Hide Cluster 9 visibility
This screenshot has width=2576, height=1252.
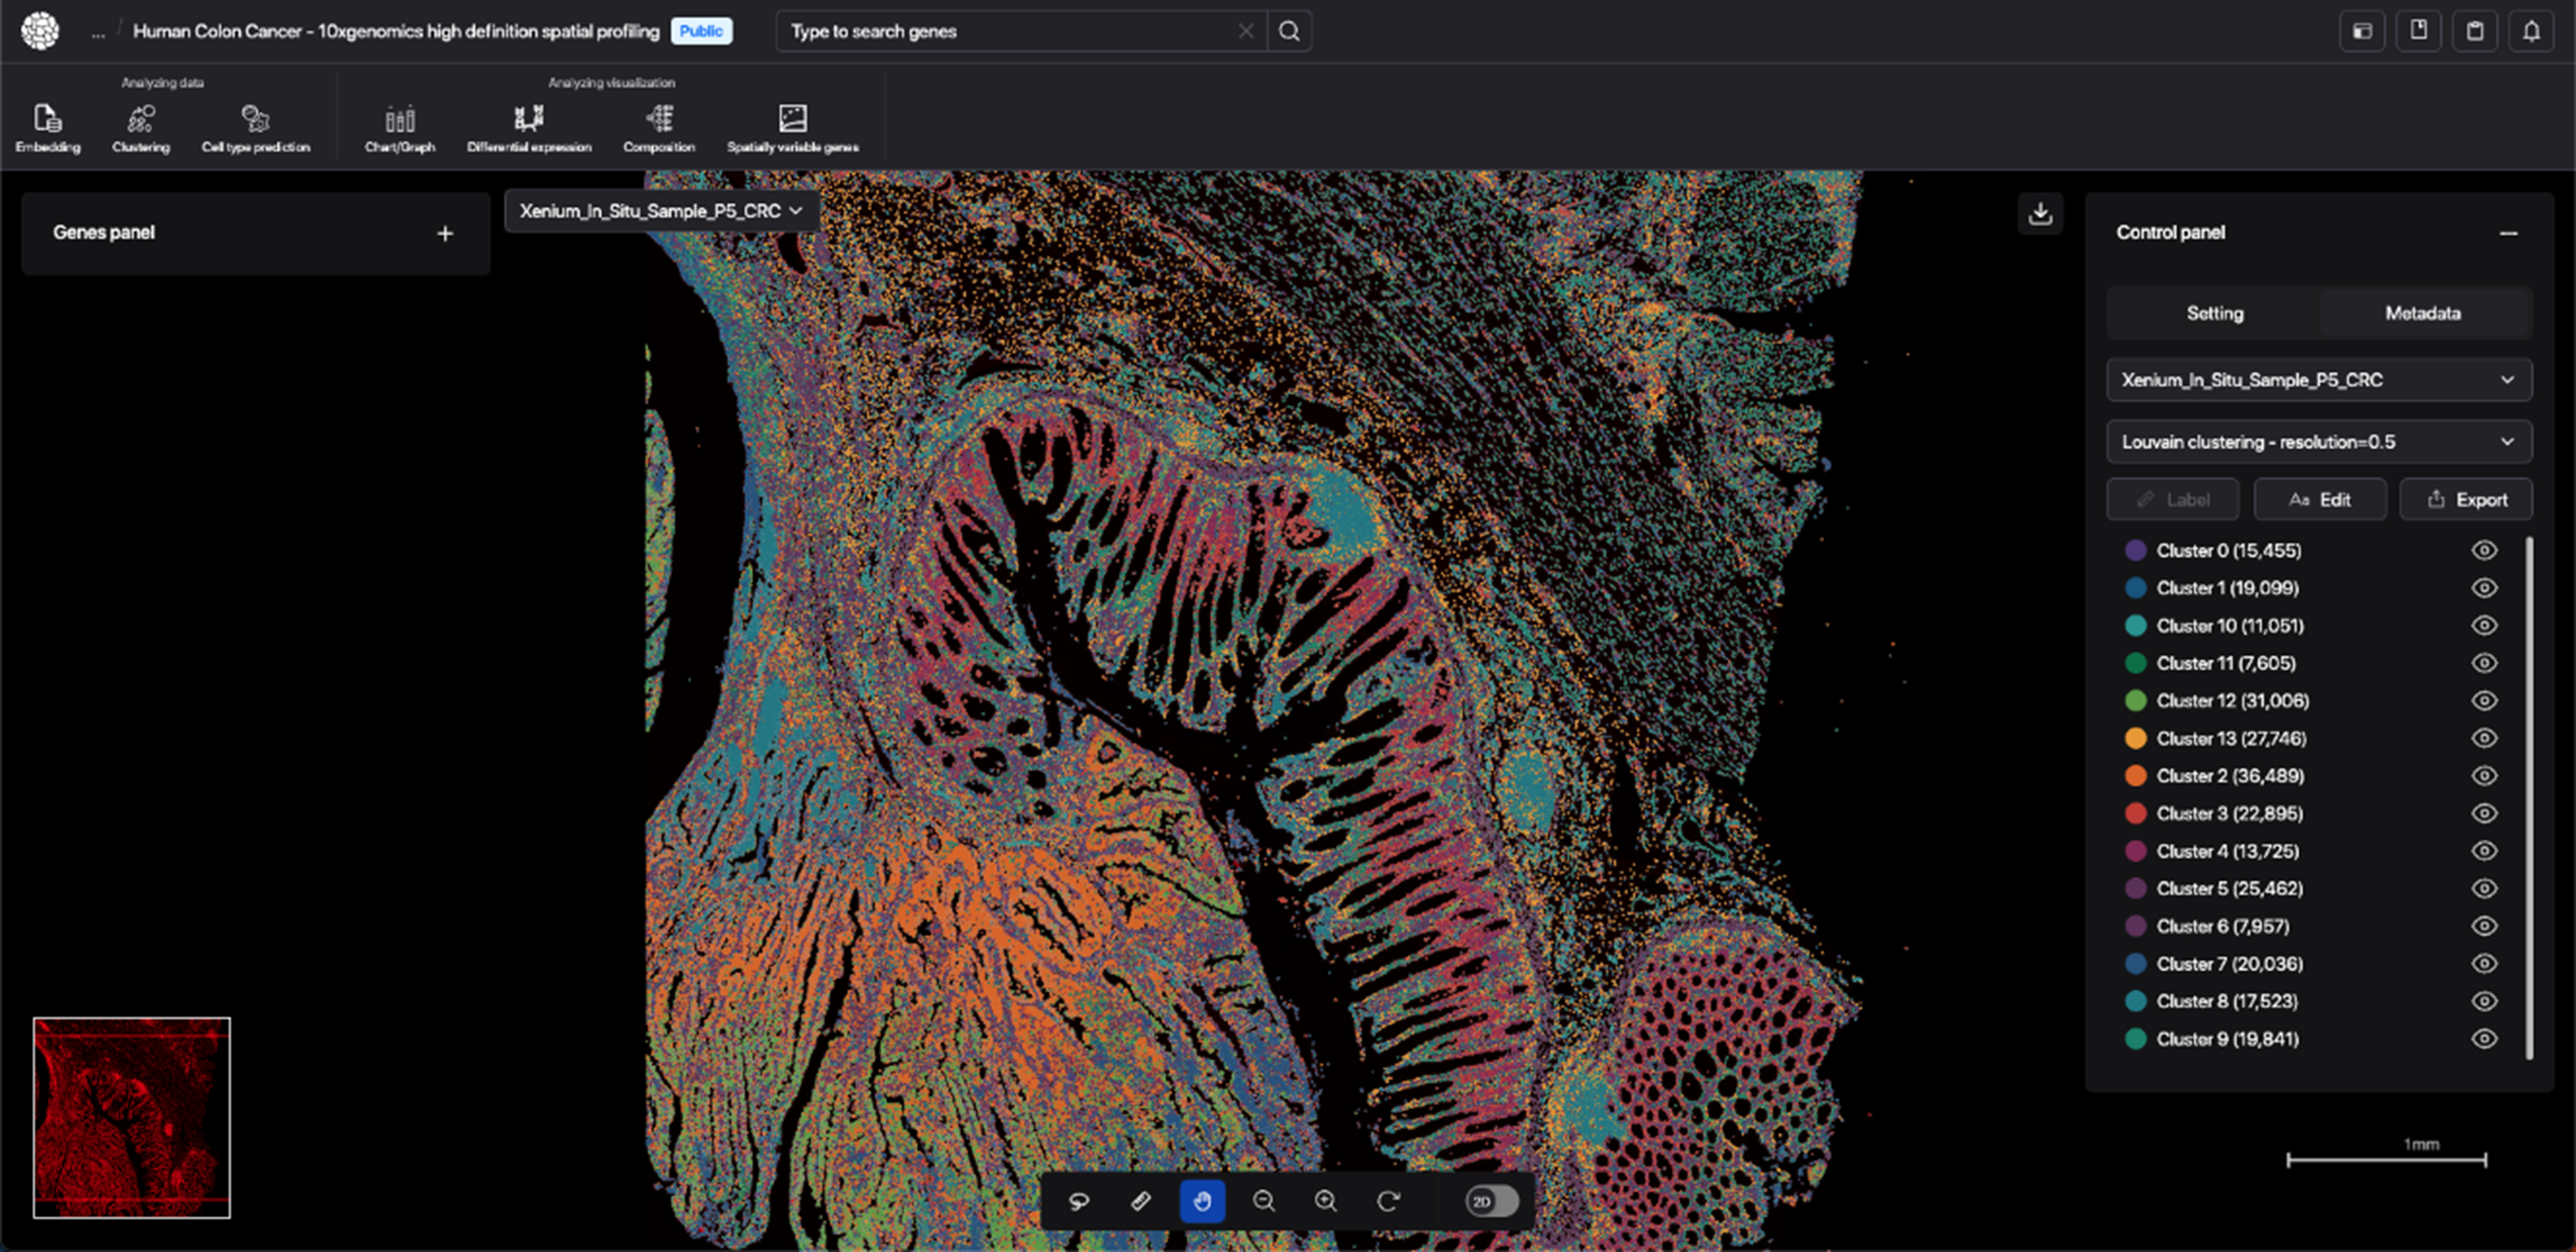[x=2484, y=1039]
